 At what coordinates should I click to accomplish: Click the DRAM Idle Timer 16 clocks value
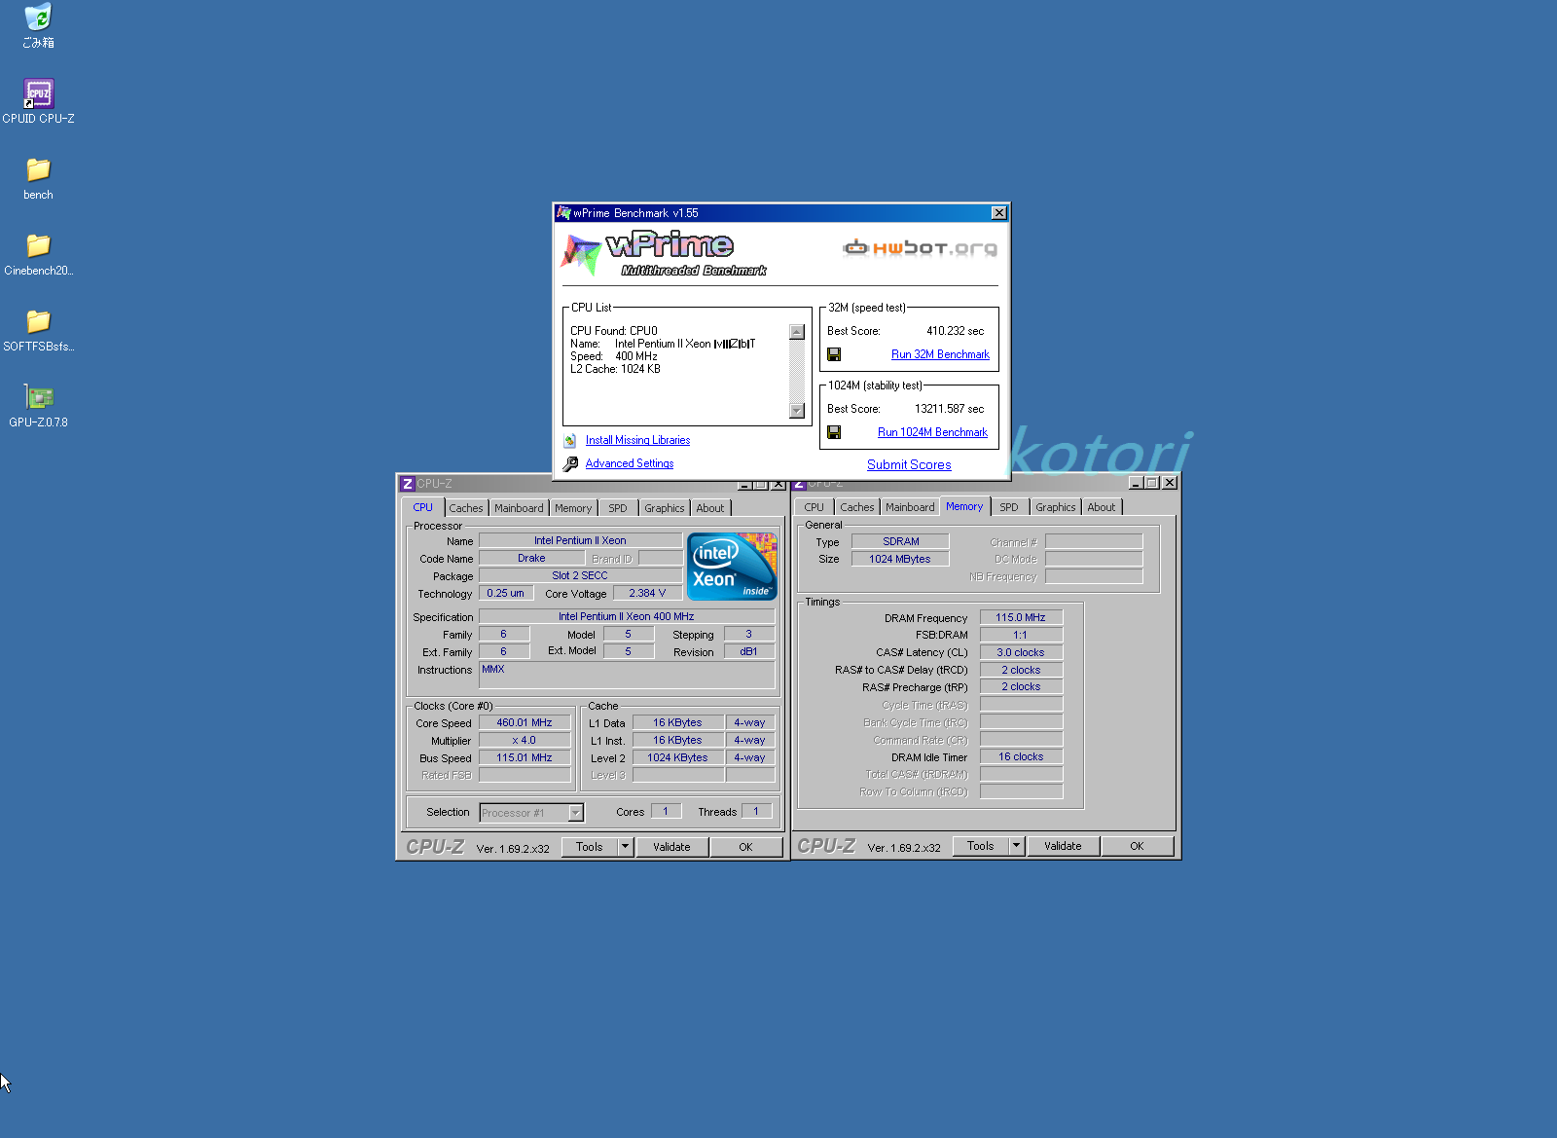point(1021,757)
